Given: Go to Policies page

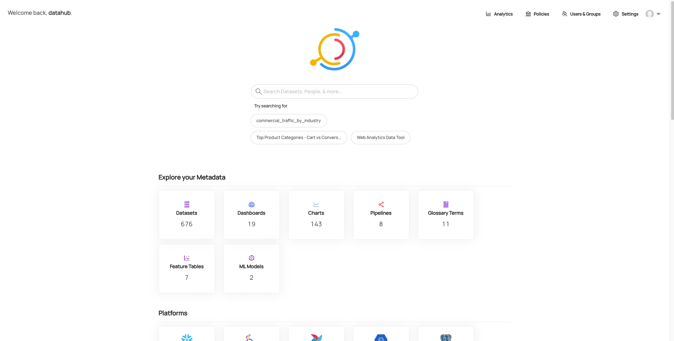Looking at the screenshot, I should tap(537, 14).
